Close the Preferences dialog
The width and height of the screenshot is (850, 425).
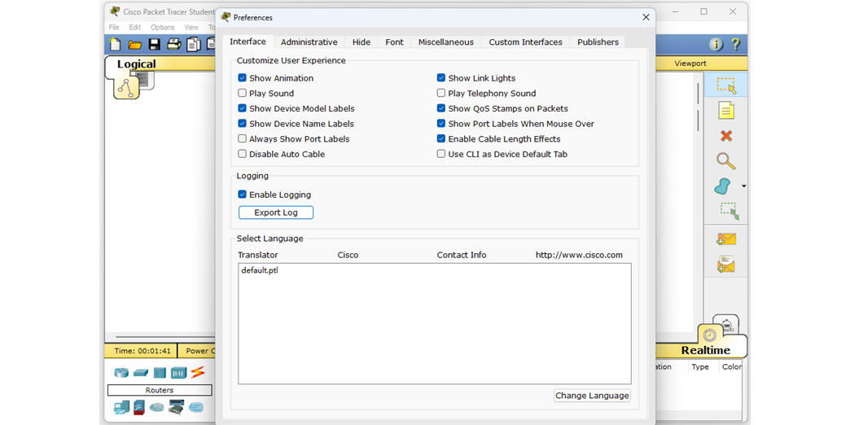point(646,17)
